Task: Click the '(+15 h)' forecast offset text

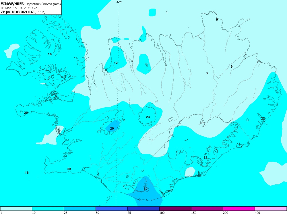Action: pyautogui.click(x=40, y=12)
